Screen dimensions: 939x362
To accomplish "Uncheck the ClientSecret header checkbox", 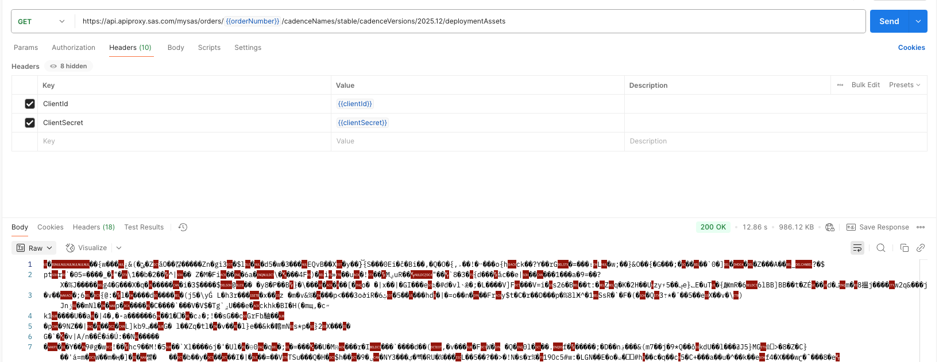I will [x=30, y=123].
